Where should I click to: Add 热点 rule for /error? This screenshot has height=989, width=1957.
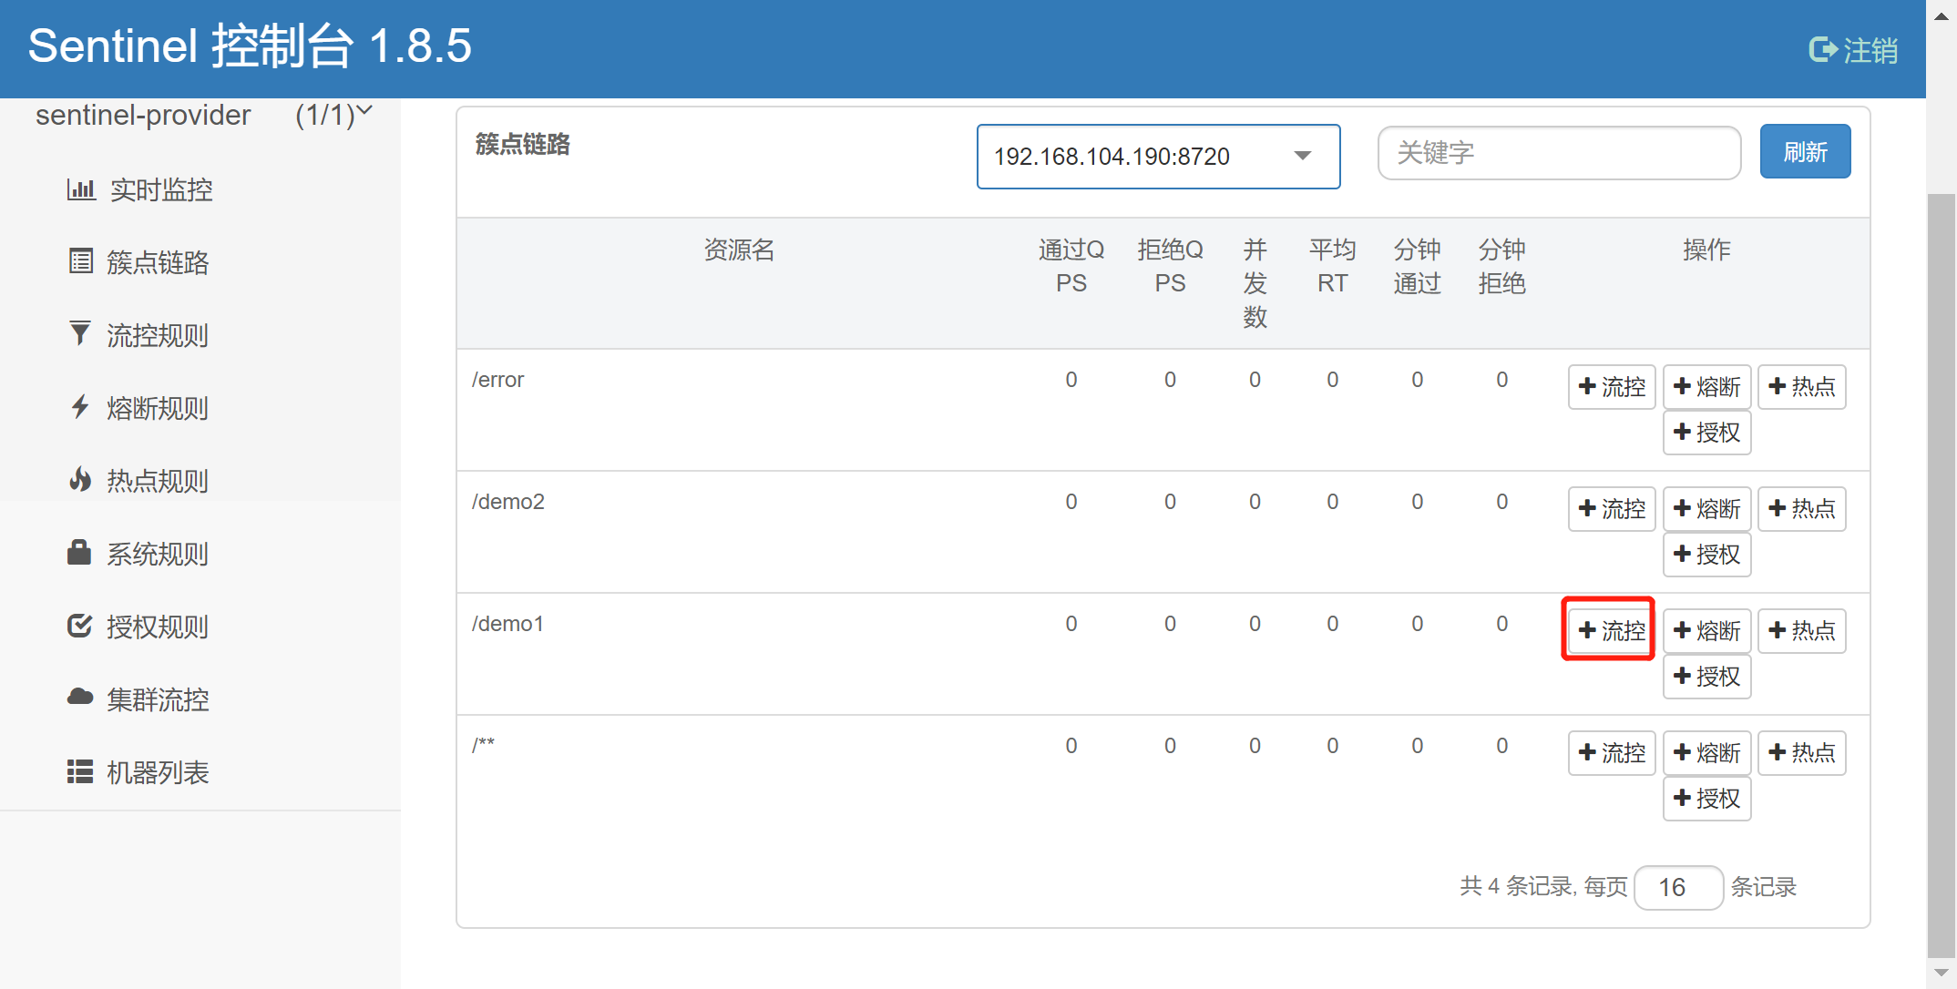(1801, 387)
